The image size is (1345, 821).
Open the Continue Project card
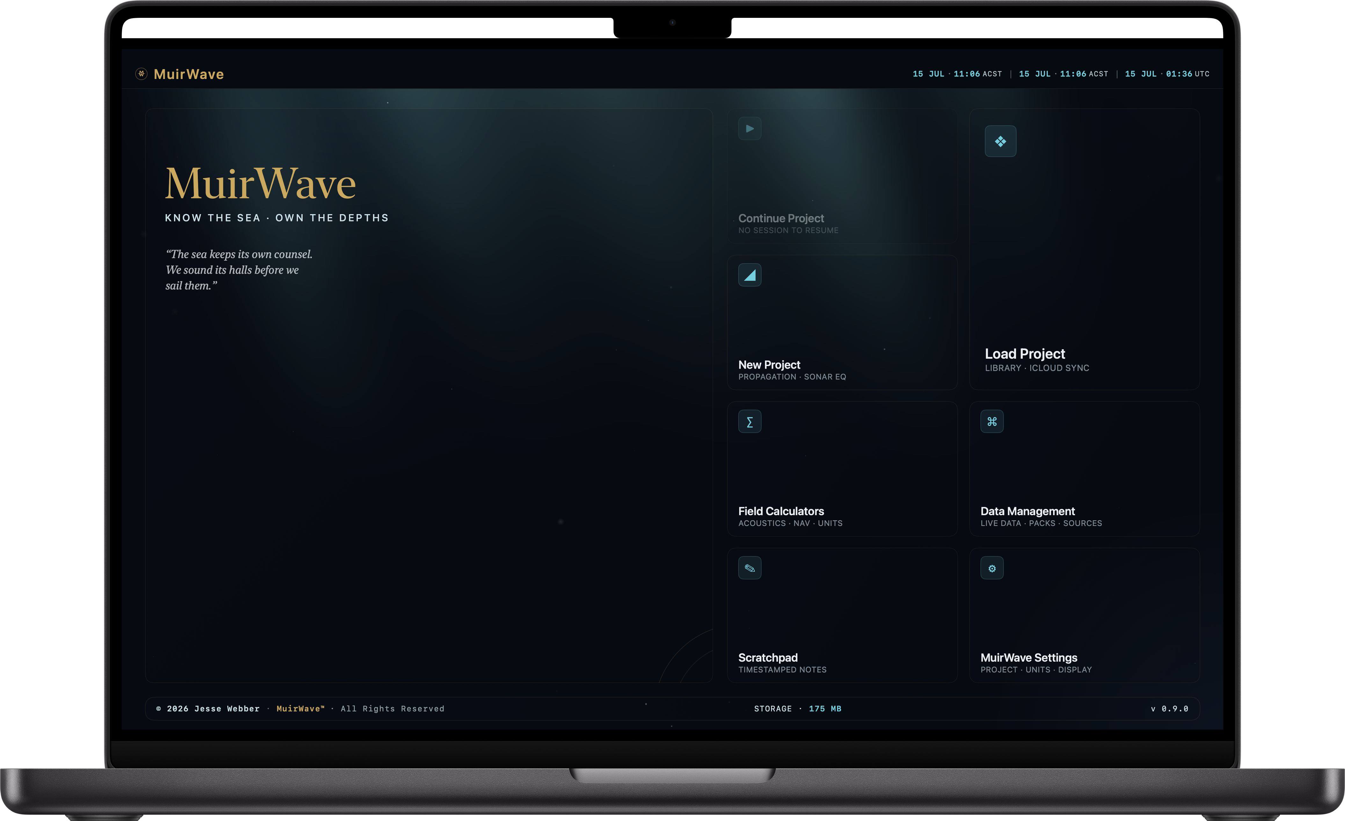pyautogui.click(x=842, y=176)
